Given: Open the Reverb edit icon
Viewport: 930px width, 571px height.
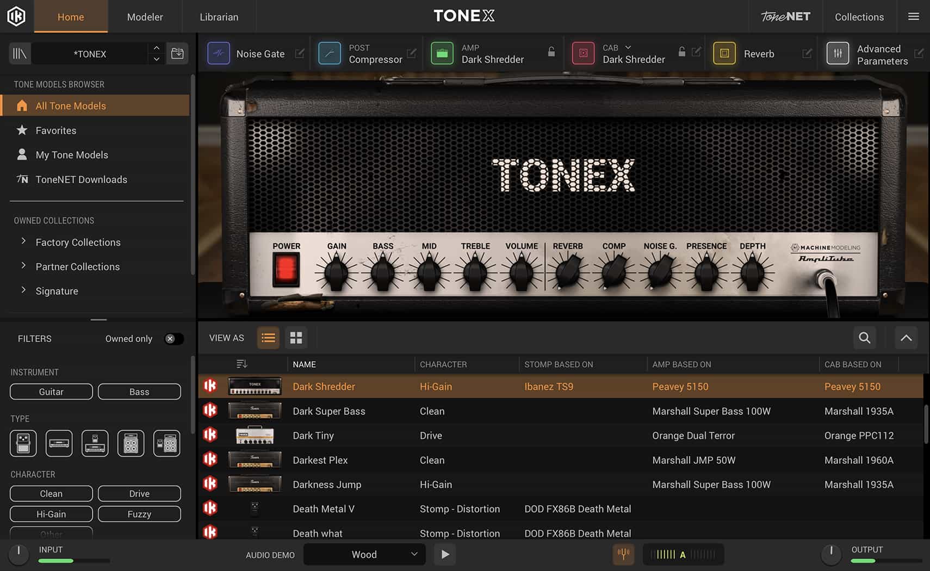Looking at the screenshot, I should [x=807, y=53].
